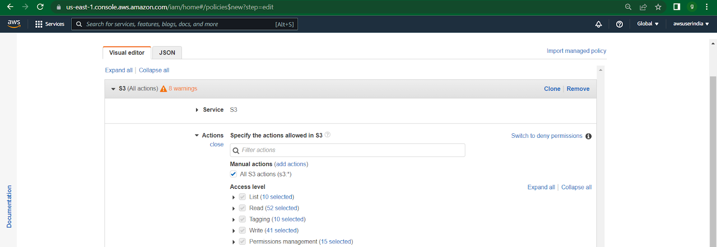Click info icon next to deny permissions
Image resolution: width=717 pixels, height=247 pixels.
coord(588,136)
